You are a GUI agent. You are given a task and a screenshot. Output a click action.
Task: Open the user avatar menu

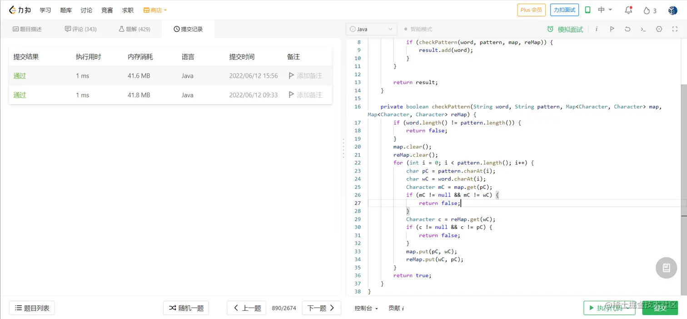672,10
